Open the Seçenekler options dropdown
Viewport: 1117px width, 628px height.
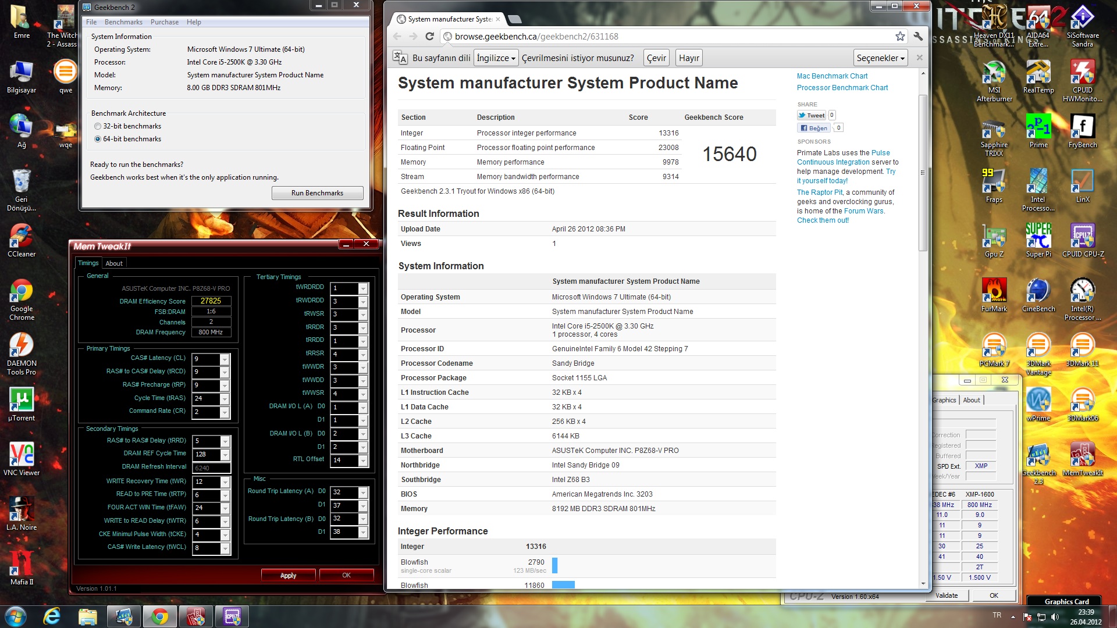click(881, 58)
